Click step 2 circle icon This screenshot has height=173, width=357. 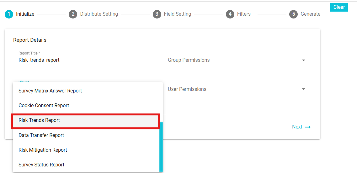[x=73, y=14]
